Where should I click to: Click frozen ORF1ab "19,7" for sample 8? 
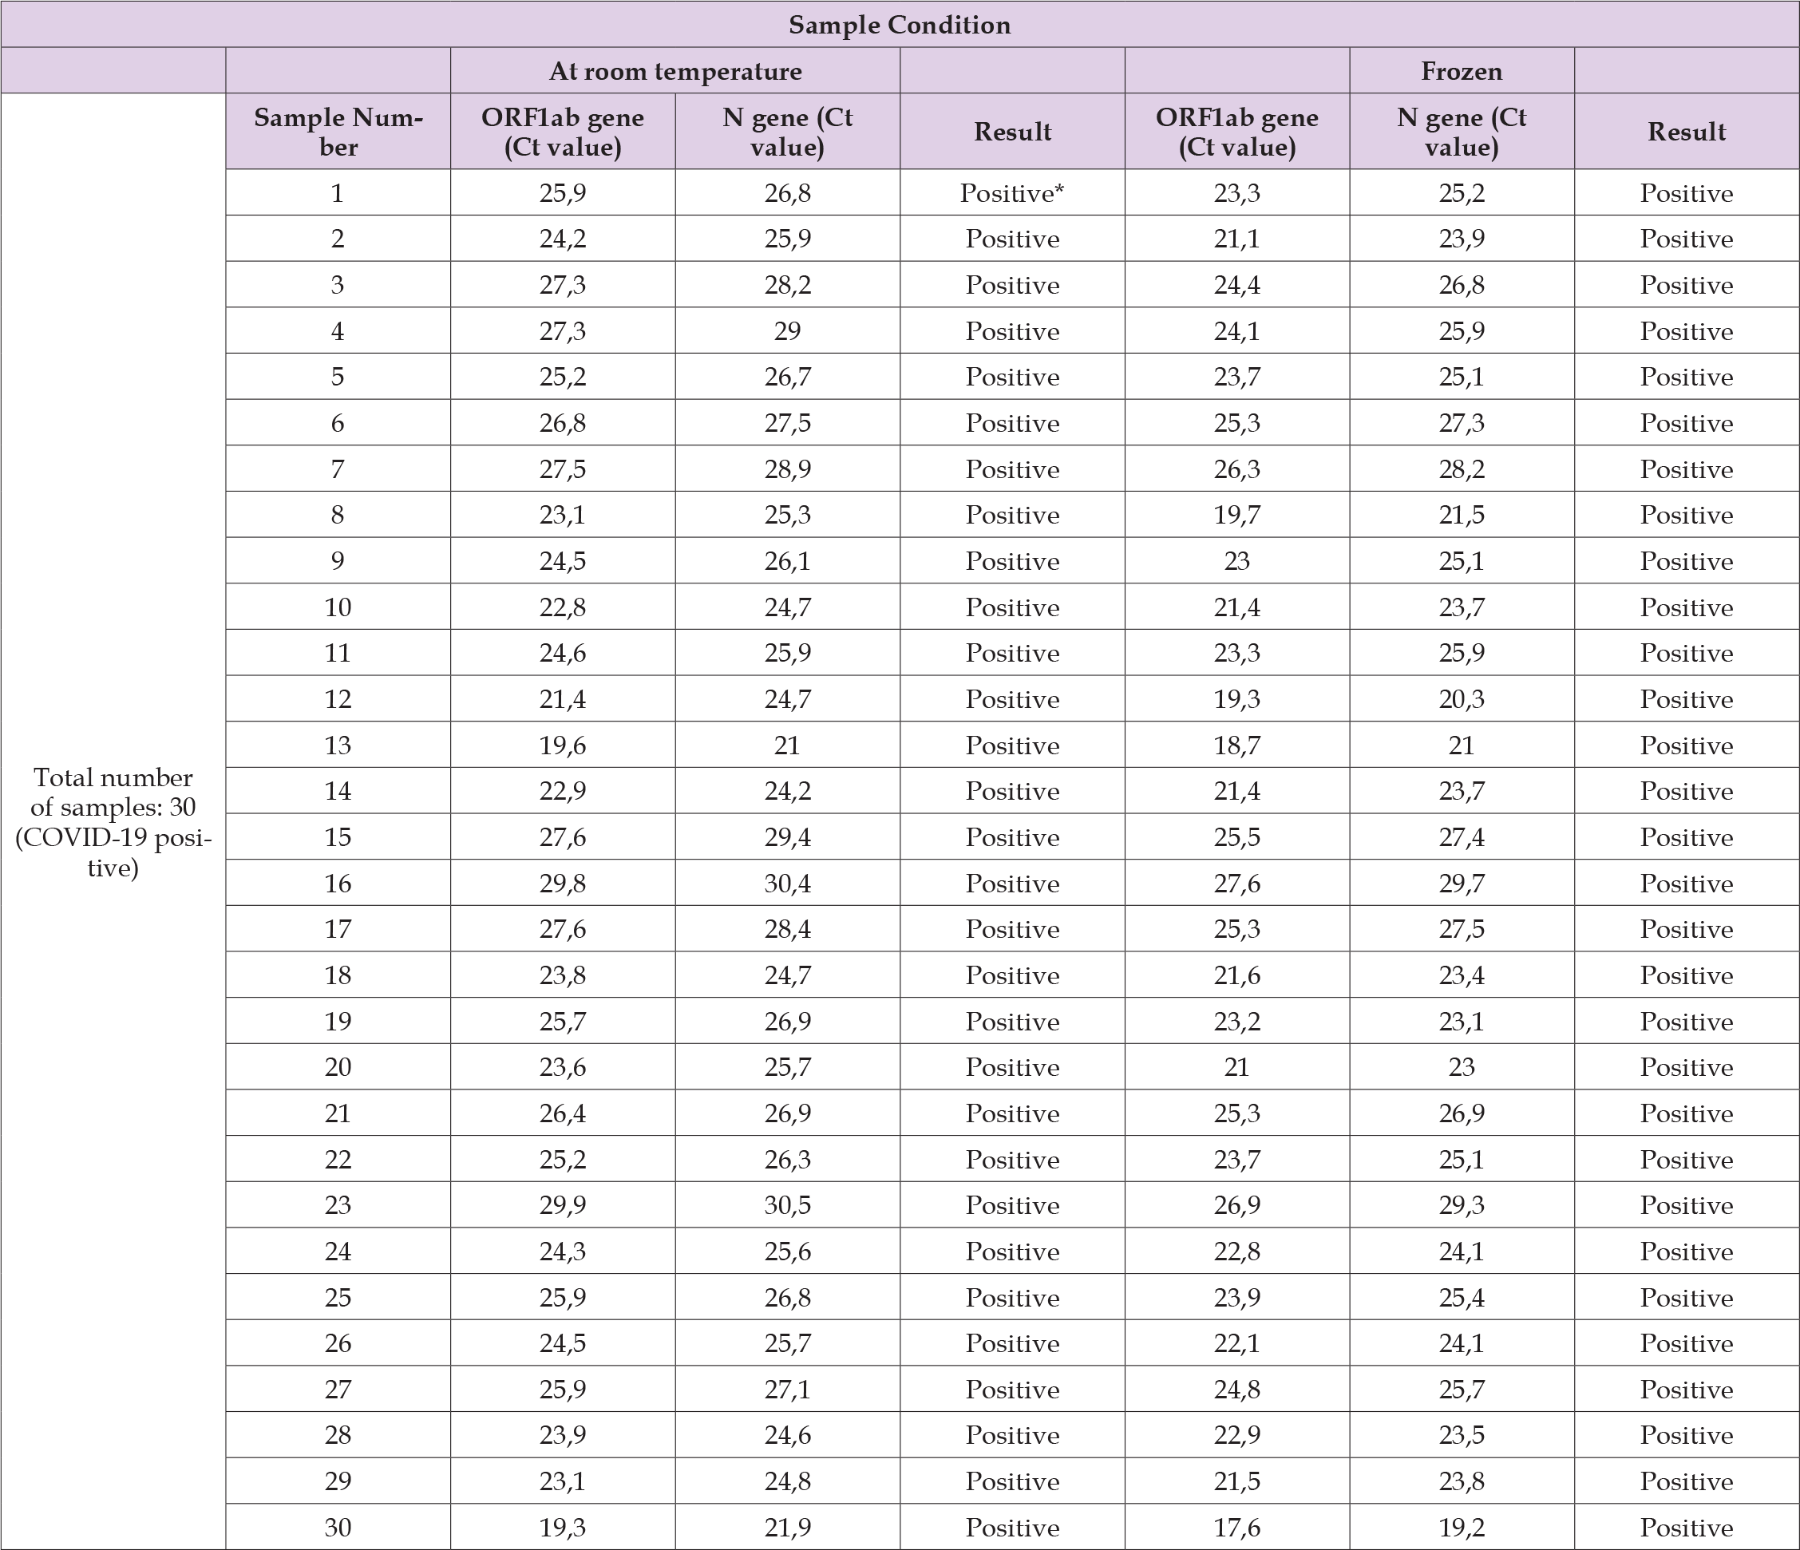point(1237,516)
